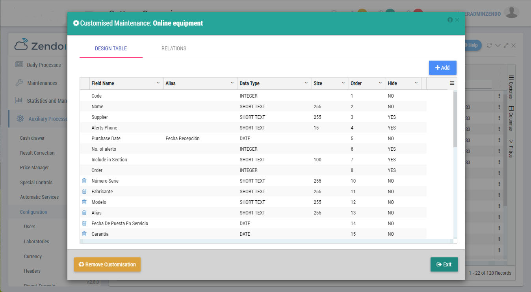Click the Fecha Recepción alias cell
531x292 pixels.
182,139
